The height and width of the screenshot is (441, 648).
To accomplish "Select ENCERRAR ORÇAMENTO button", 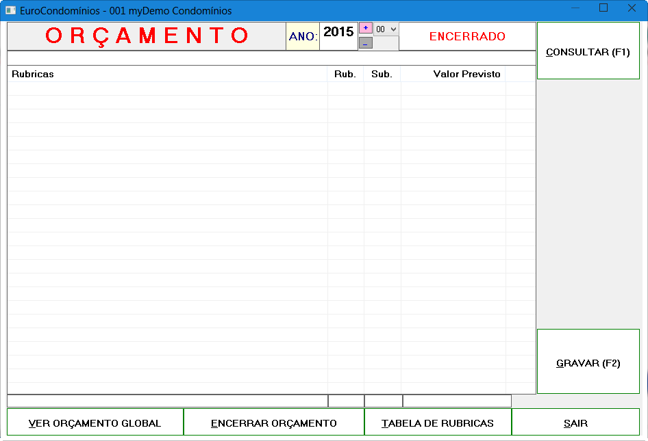I will 274,423.
